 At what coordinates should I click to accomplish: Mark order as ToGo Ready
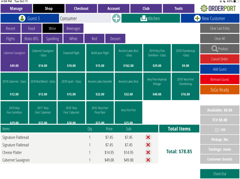click(220, 90)
